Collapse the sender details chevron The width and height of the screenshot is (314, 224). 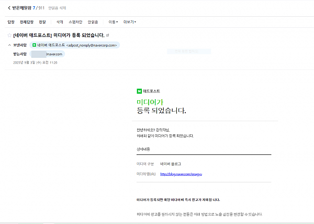[9, 46]
